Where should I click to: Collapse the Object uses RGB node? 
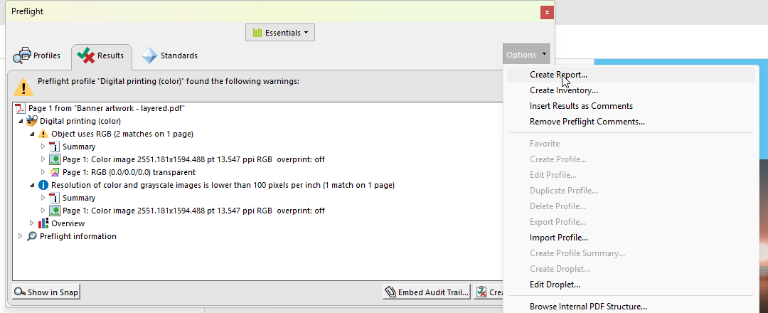32,134
